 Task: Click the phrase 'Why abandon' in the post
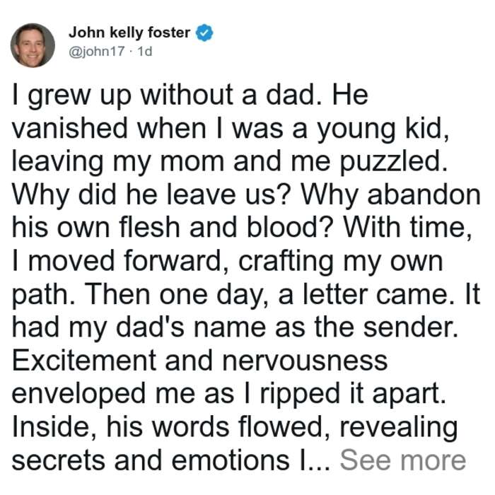pyautogui.click(x=391, y=194)
